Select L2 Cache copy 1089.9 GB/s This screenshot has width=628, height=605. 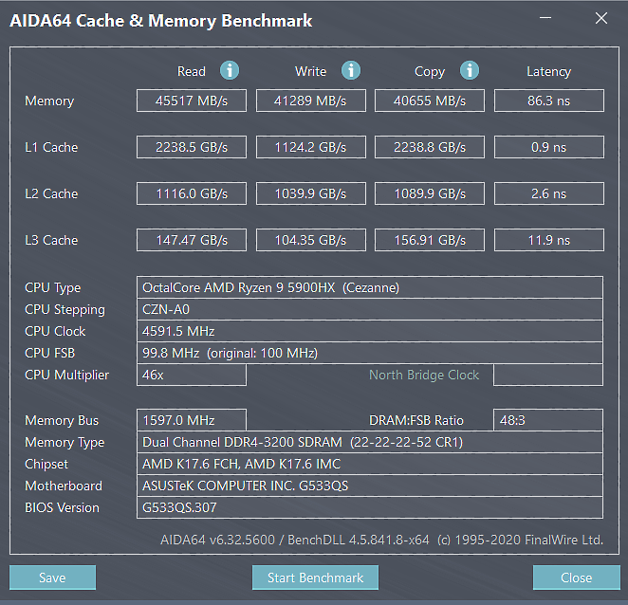tap(430, 193)
